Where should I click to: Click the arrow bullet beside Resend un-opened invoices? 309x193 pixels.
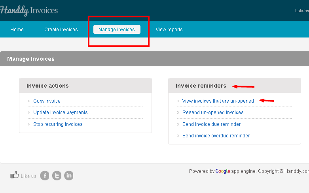pos(178,112)
